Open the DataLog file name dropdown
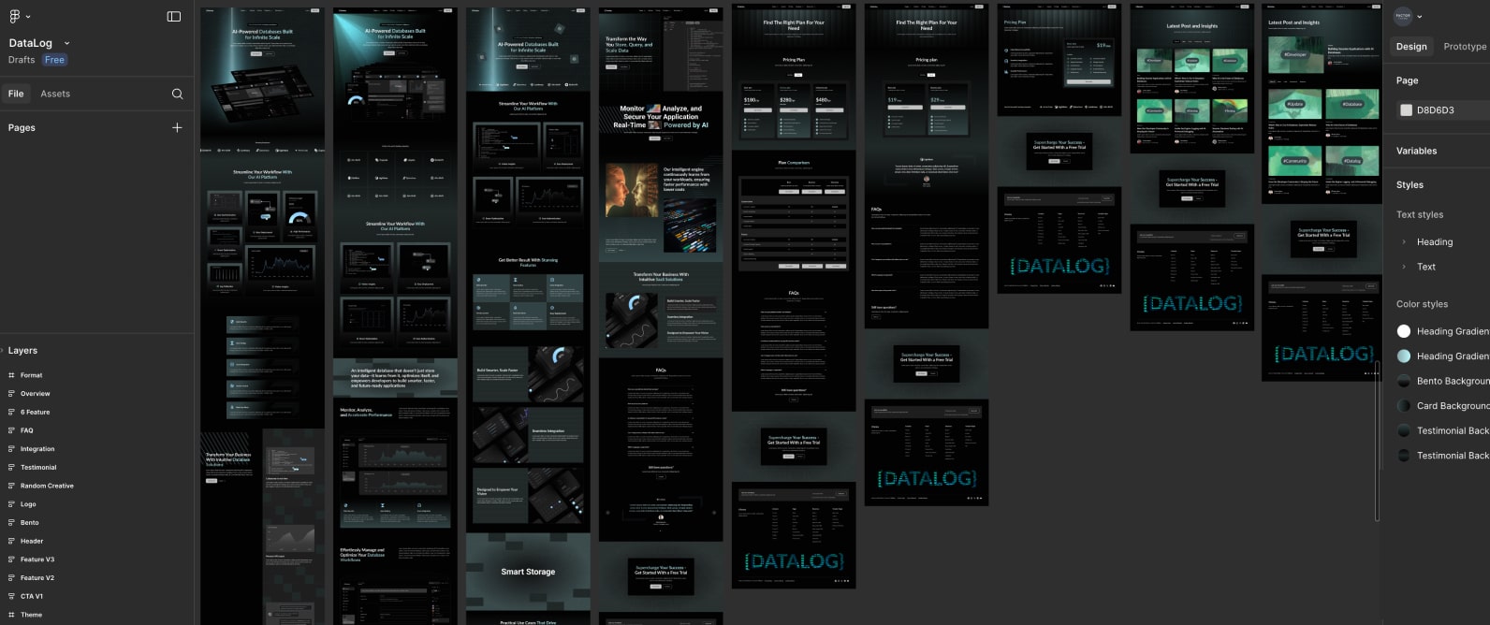Viewport: 1490px width, 625px height. click(66, 43)
